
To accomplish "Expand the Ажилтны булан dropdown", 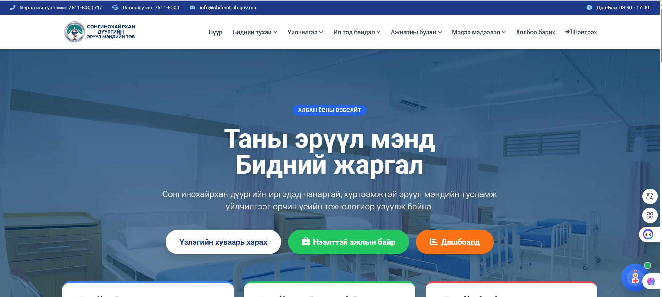I will tap(416, 32).
